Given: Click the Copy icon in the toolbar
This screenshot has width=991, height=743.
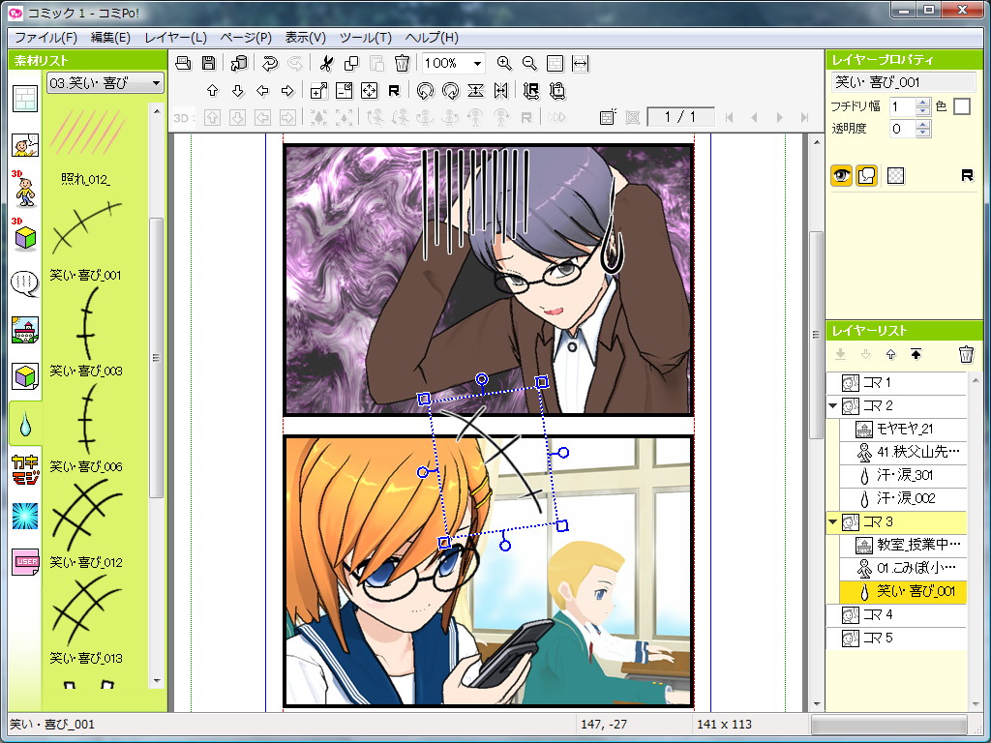Looking at the screenshot, I should (x=351, y=63).
